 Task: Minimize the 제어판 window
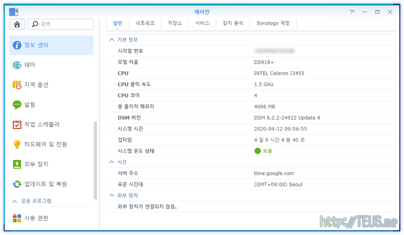[x=364, y=12]
